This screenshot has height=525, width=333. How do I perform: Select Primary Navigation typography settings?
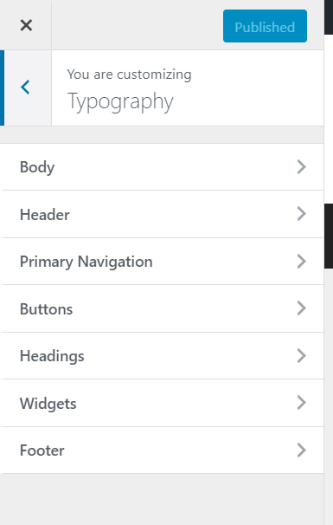(x=162, y=262)
